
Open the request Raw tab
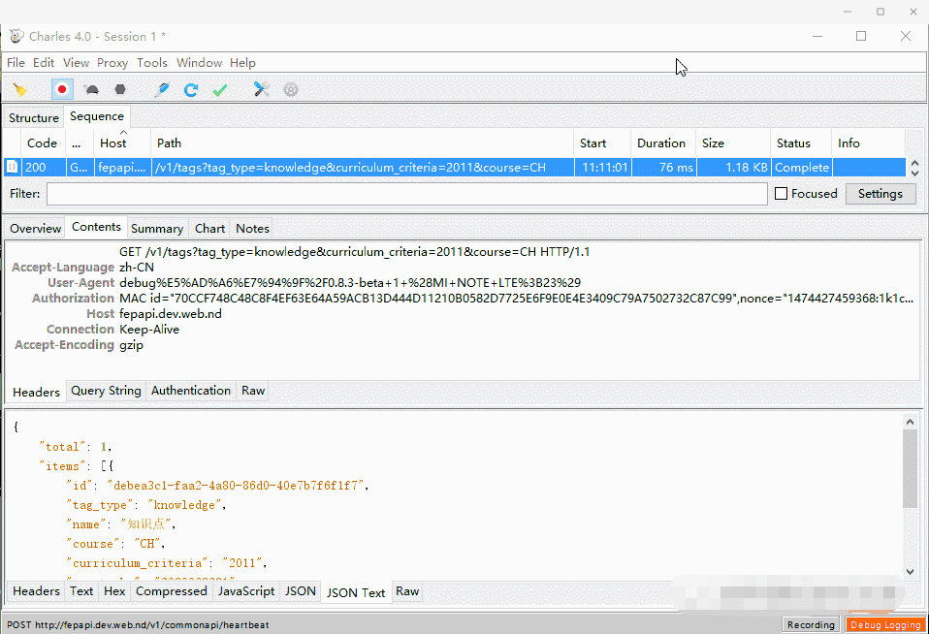point(253,391)
